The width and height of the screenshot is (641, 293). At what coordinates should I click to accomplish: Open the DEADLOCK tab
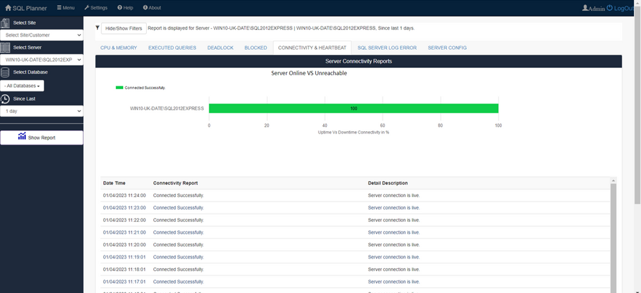click(219, 48)
